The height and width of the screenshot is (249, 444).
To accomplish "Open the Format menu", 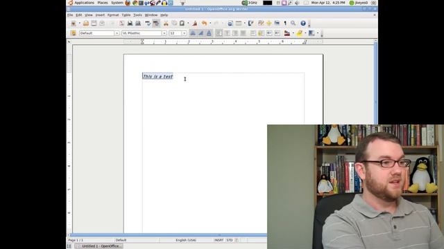I will (x=113, y=15).
